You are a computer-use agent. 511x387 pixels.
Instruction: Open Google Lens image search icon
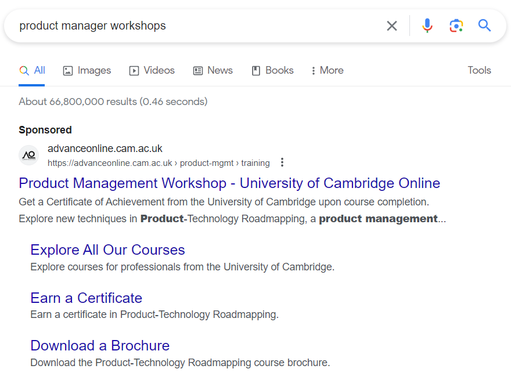tap(456, 26)
